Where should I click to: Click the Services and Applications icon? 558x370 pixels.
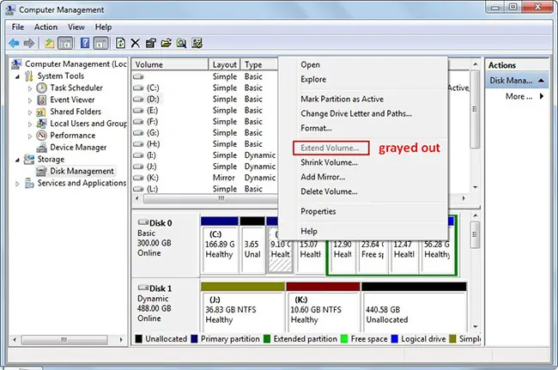click(x=29, y=183)
